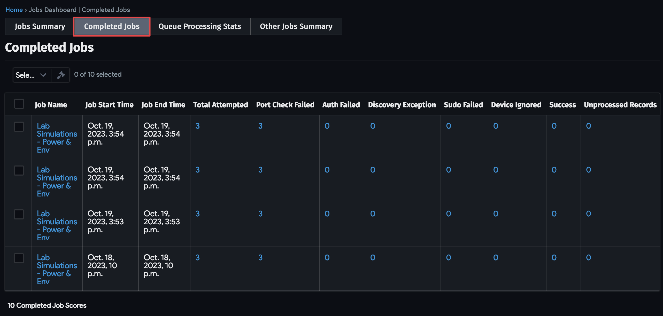Click the '10 Completed Job Scores' footer text

click(47, 305)
